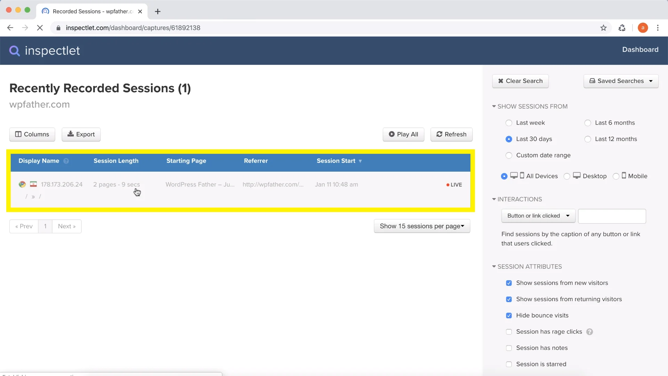Click the button caption search field

click(x=612, y=216)
